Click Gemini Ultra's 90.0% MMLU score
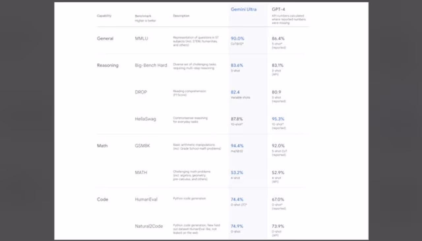422x241 pixels. (237, 39)
